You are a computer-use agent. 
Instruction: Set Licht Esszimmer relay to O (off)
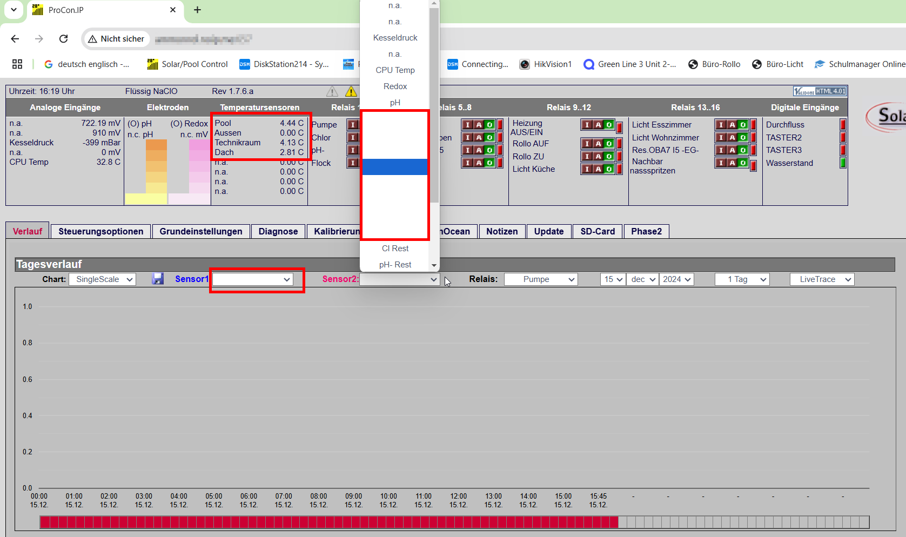click(x=743, y=125)
